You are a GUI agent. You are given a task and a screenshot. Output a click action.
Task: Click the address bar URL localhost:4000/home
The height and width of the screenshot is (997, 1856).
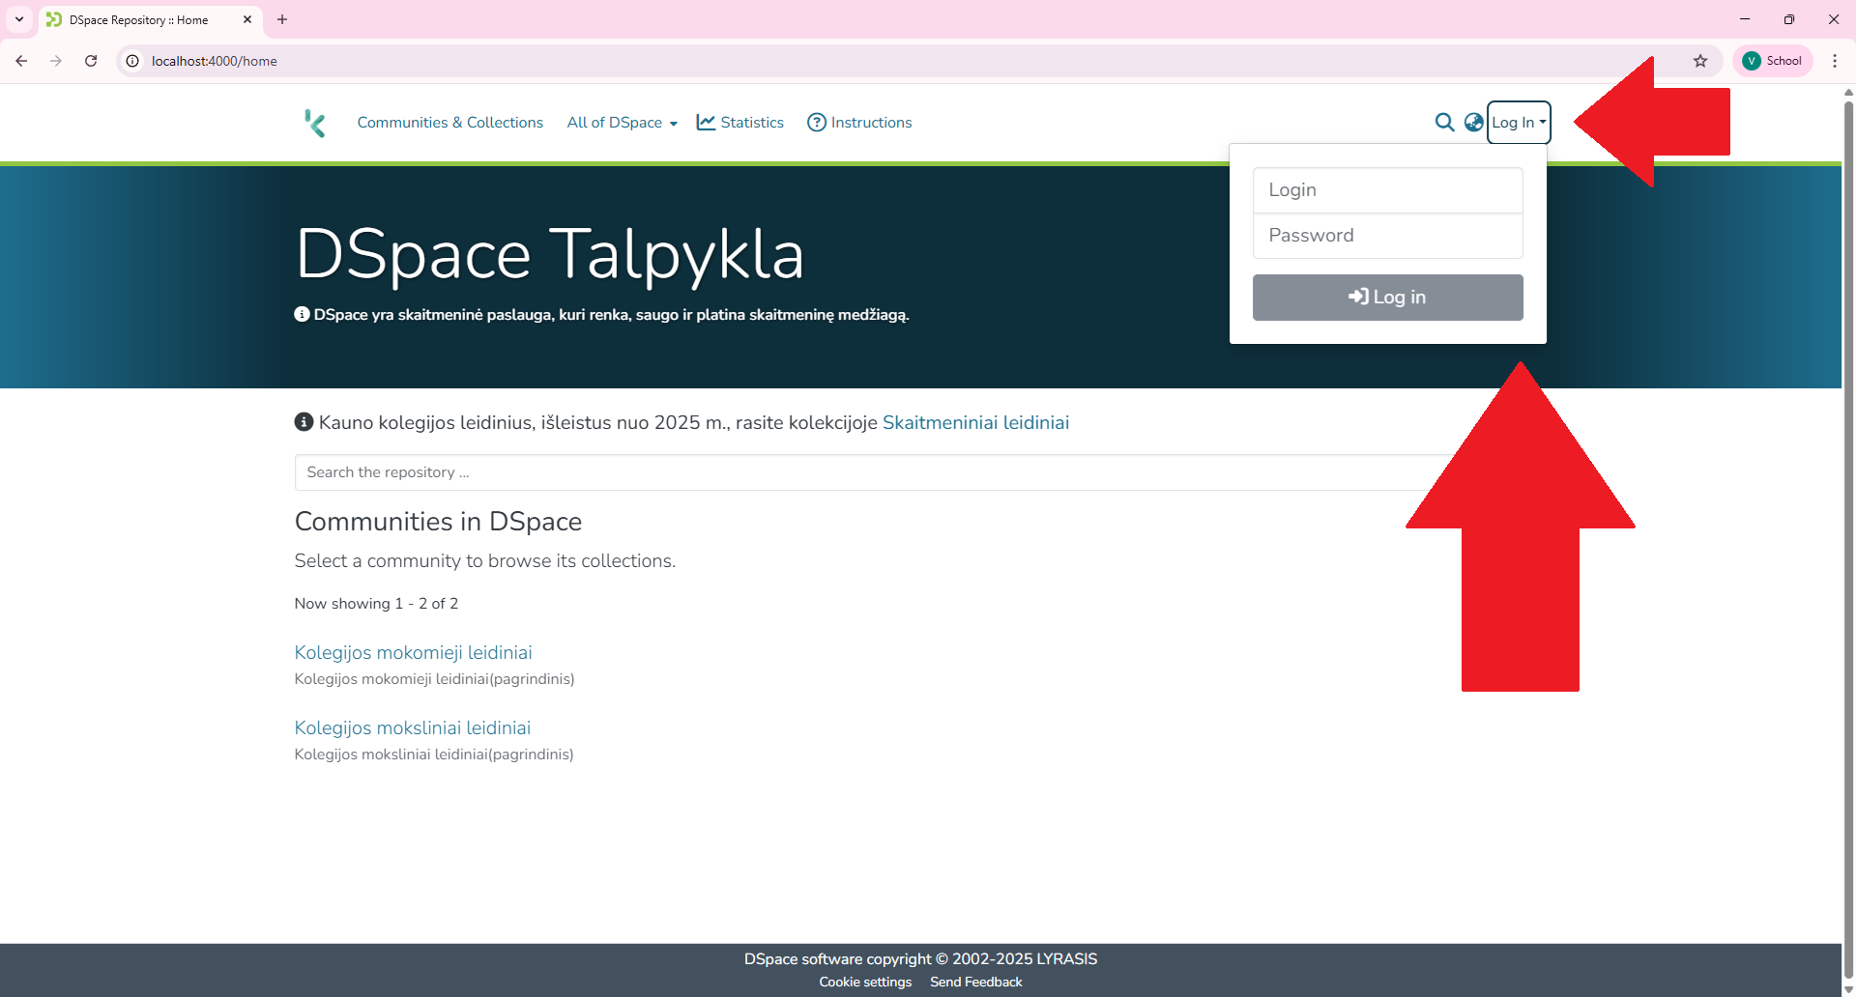(215, 61)
